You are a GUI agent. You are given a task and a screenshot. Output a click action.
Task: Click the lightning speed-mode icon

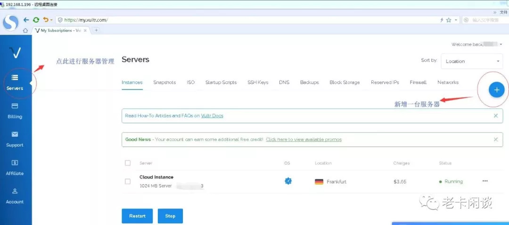pyautogui.click(x=442, y=20)
